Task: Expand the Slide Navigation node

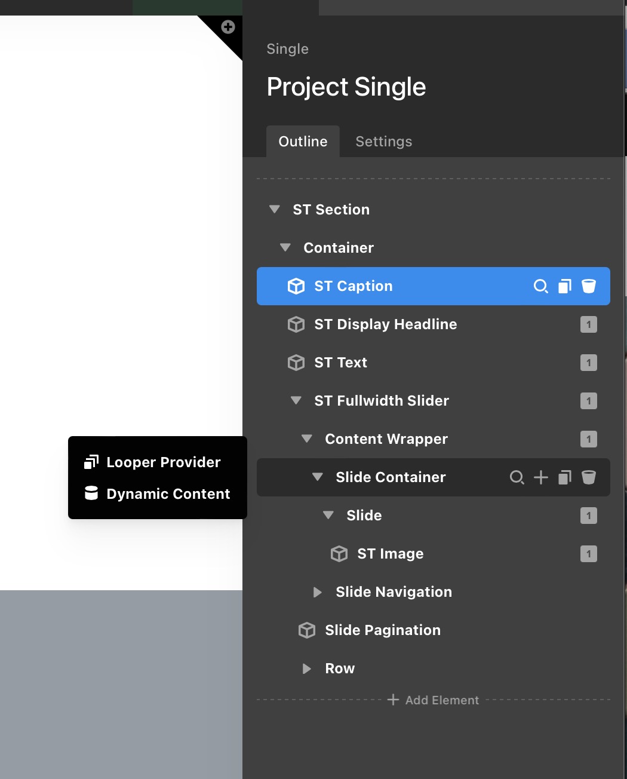Action: (x=318, y=592)
